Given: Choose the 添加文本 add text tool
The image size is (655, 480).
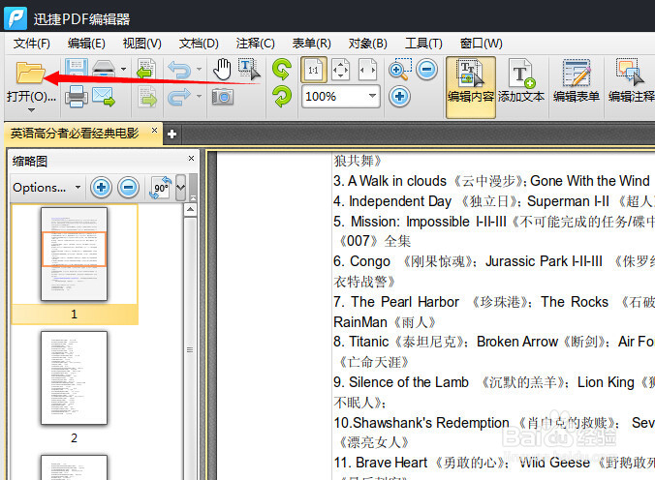Looking at the screenshot, I should (521, 81).
